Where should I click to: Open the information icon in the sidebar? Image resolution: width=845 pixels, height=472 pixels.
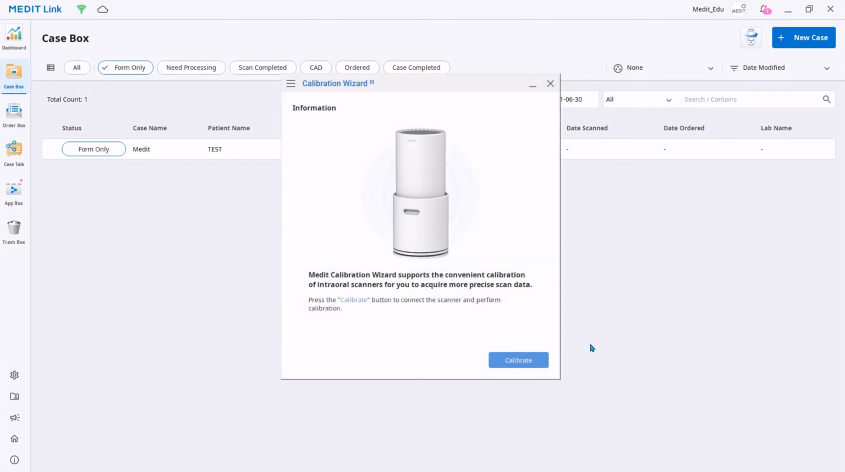14,460
